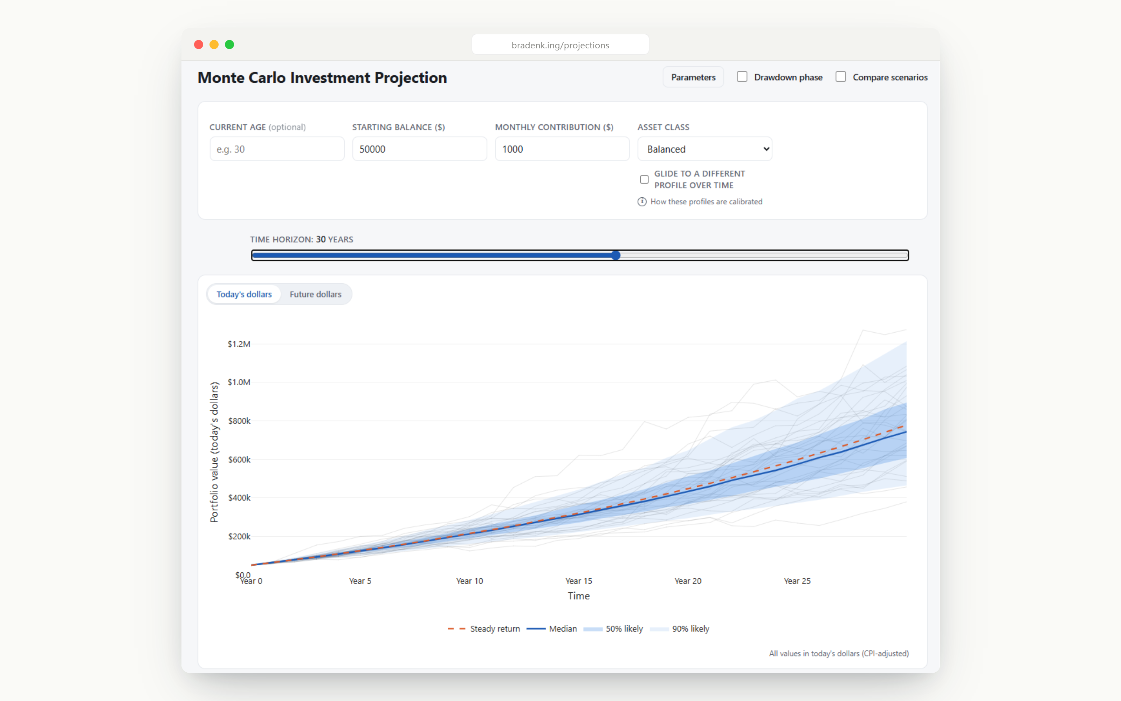1121x701 pixels.
Task: Open How these profiles are calibrated link
Action: [x=706, y=202]
